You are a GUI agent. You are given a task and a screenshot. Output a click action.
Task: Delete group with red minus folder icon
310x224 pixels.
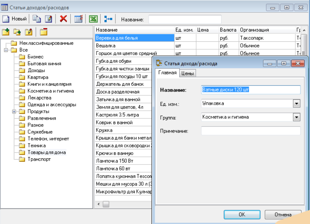43,32
